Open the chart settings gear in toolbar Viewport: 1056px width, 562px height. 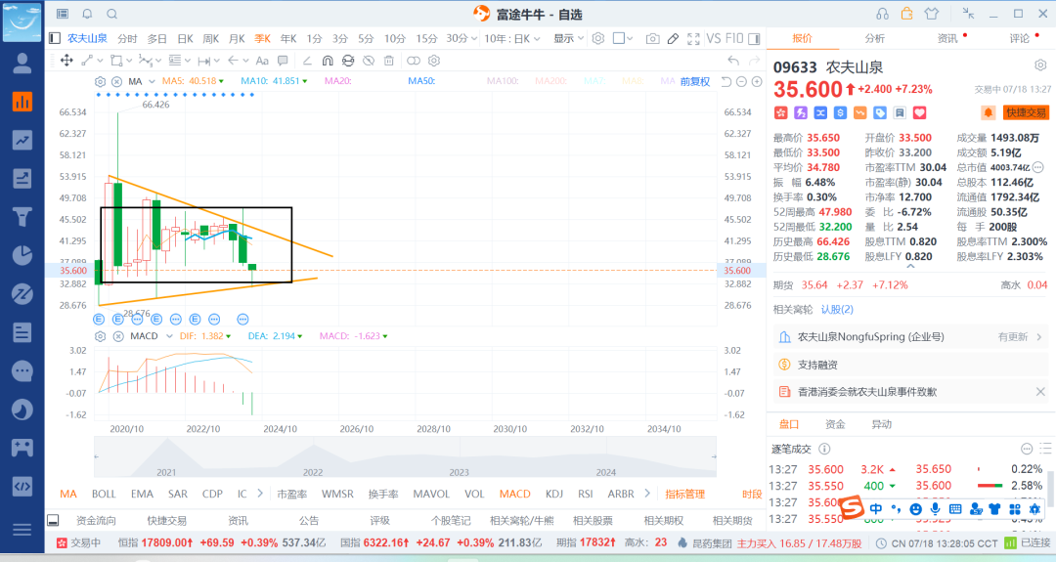pyautogui.click(x=598, y=38)
